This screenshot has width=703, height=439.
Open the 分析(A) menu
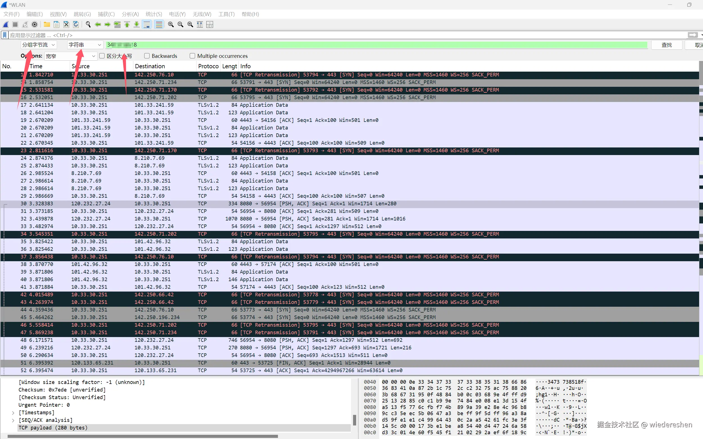pos(130,14)
